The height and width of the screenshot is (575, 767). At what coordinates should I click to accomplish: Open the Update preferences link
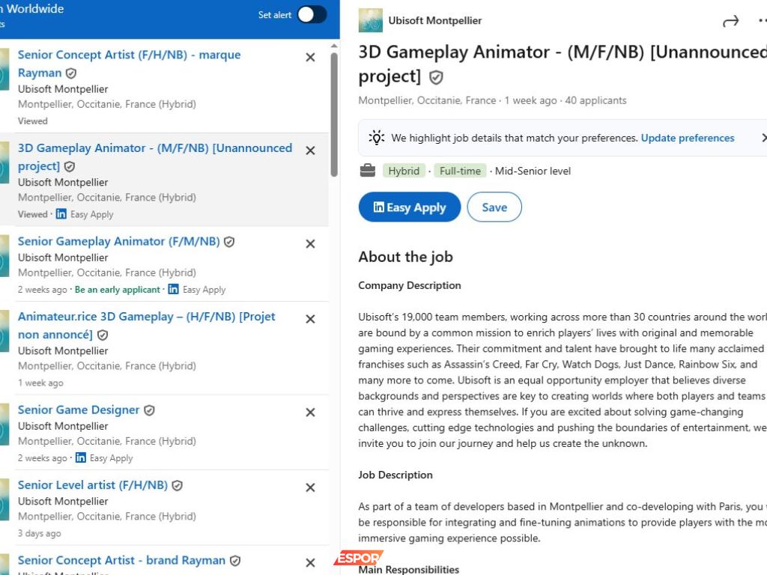(x=688, y=138)
